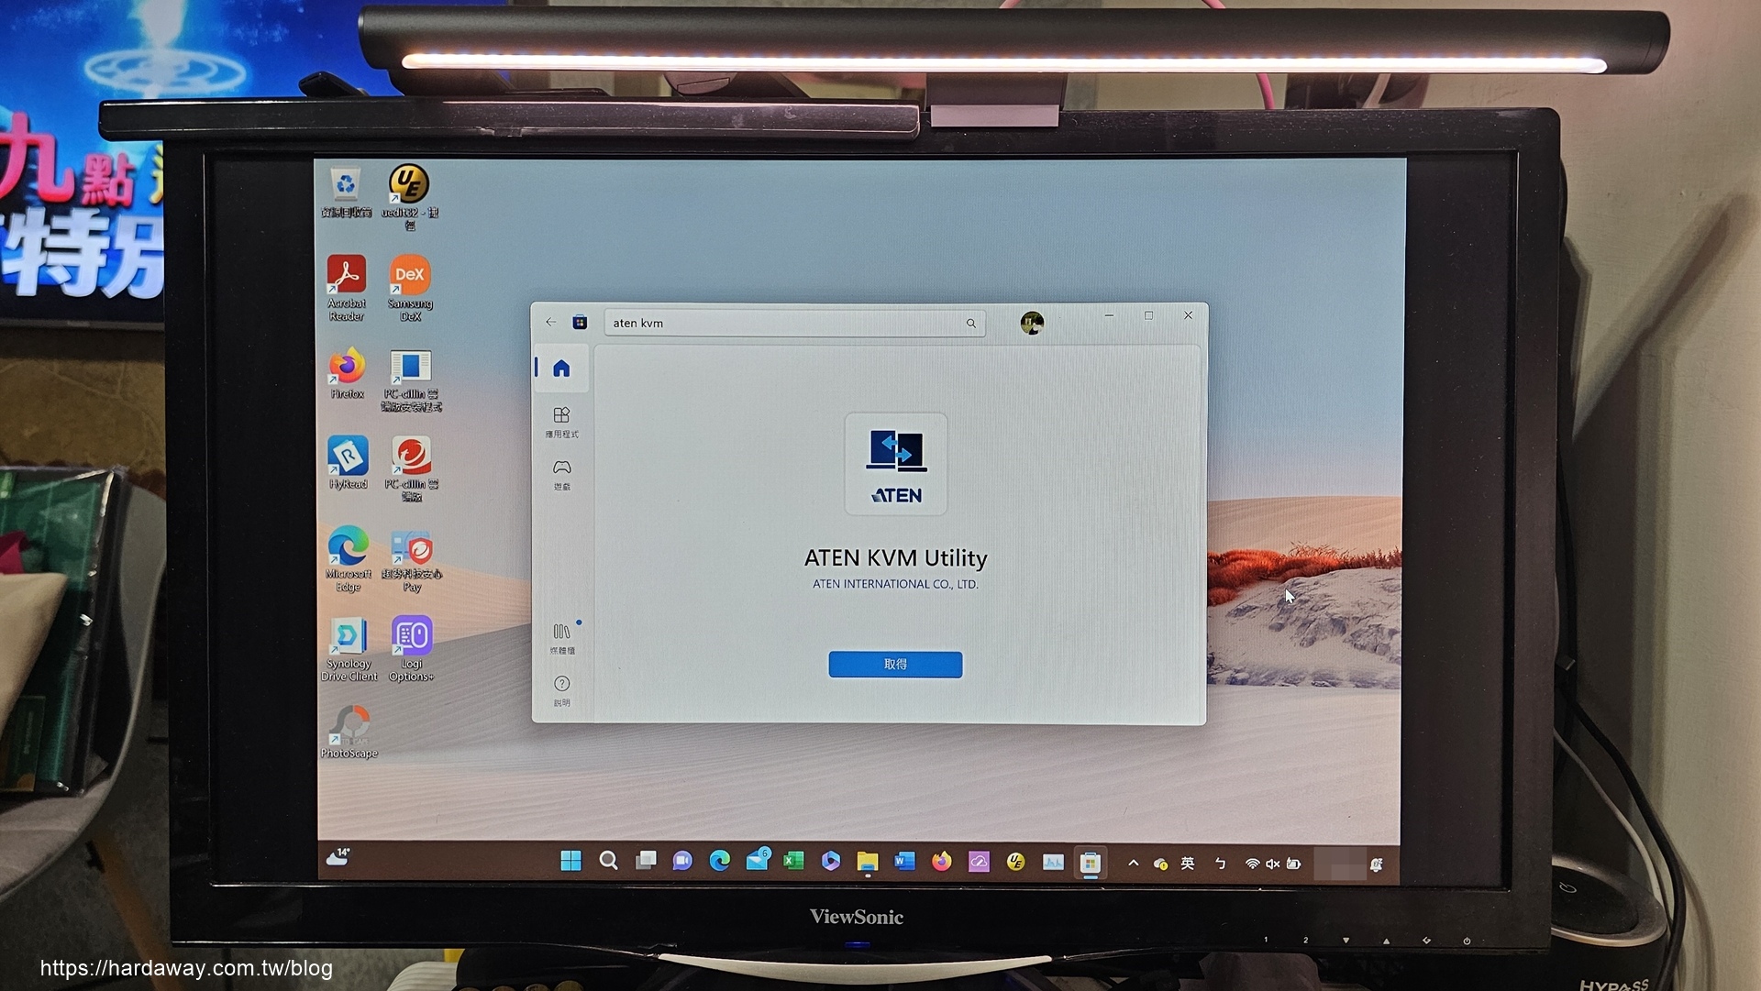1761x991 pixels.
Task: Open the weather widget showing 14°
Action: (338, 856)
